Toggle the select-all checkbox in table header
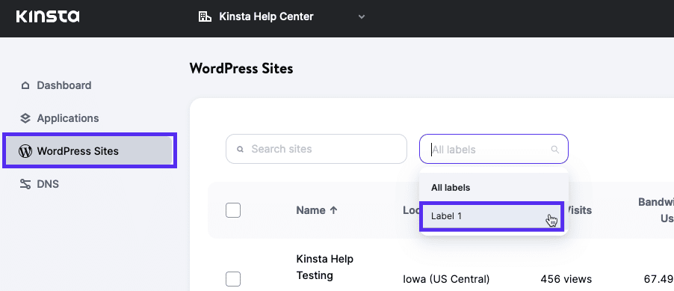The height and width of the screenshot is (291, 674). (233, 210)
